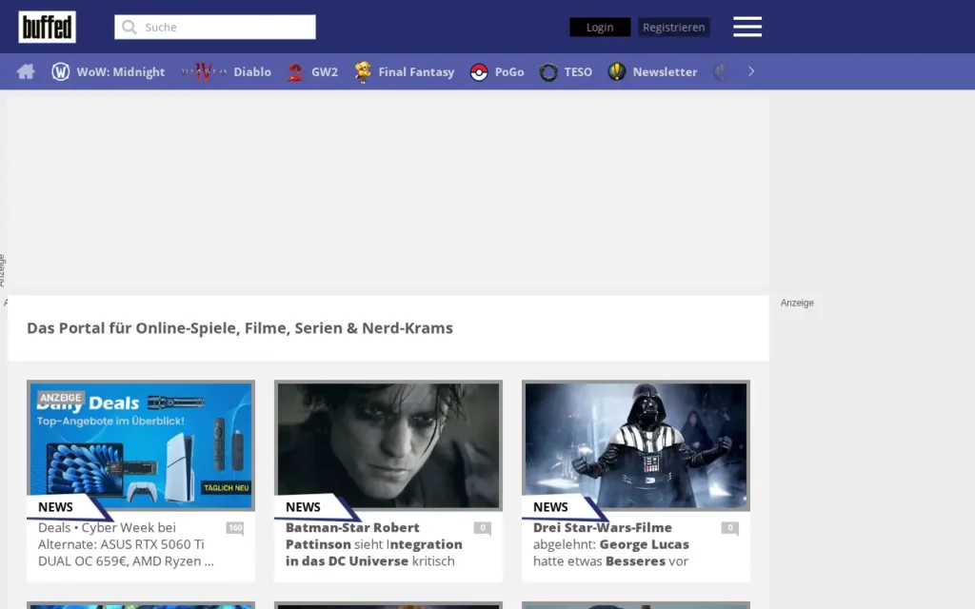975x609 pixels.
Task: Click 'Das Portal für Online-Spiele' heading
Action: pyautogui.click(x=240, y=328)
